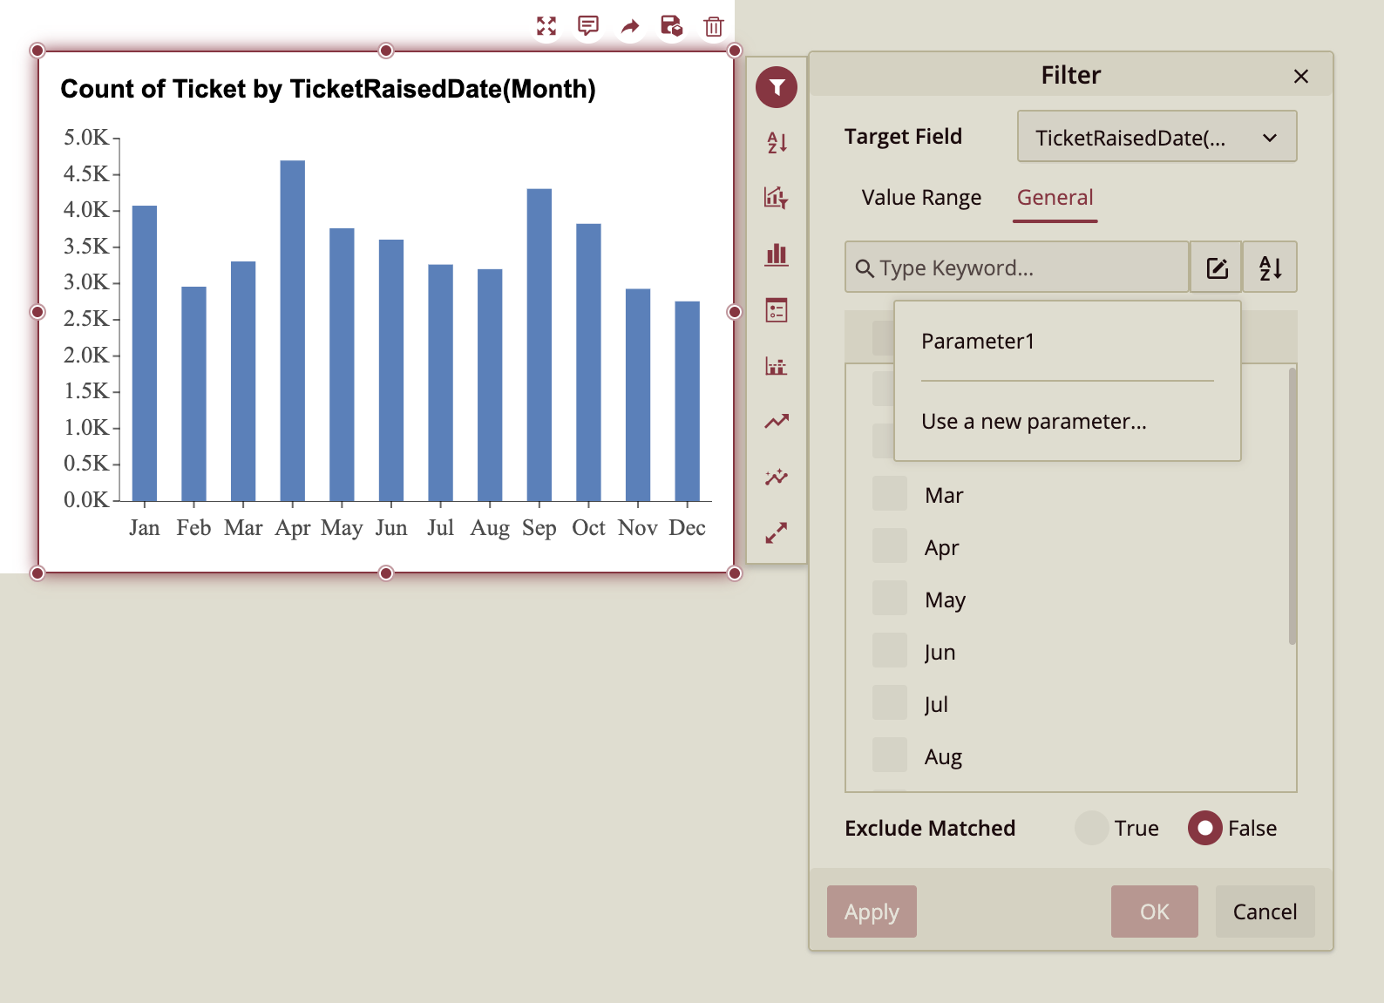Viewport: 1384px width, 1003px height.
Task: Select the bar chart type icon
Action: [777, 254]
